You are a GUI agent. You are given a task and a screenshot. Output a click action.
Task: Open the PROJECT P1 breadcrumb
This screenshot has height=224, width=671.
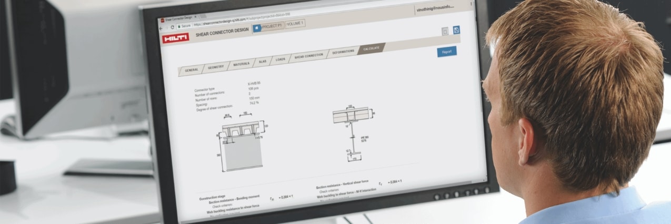pos(272,26)
